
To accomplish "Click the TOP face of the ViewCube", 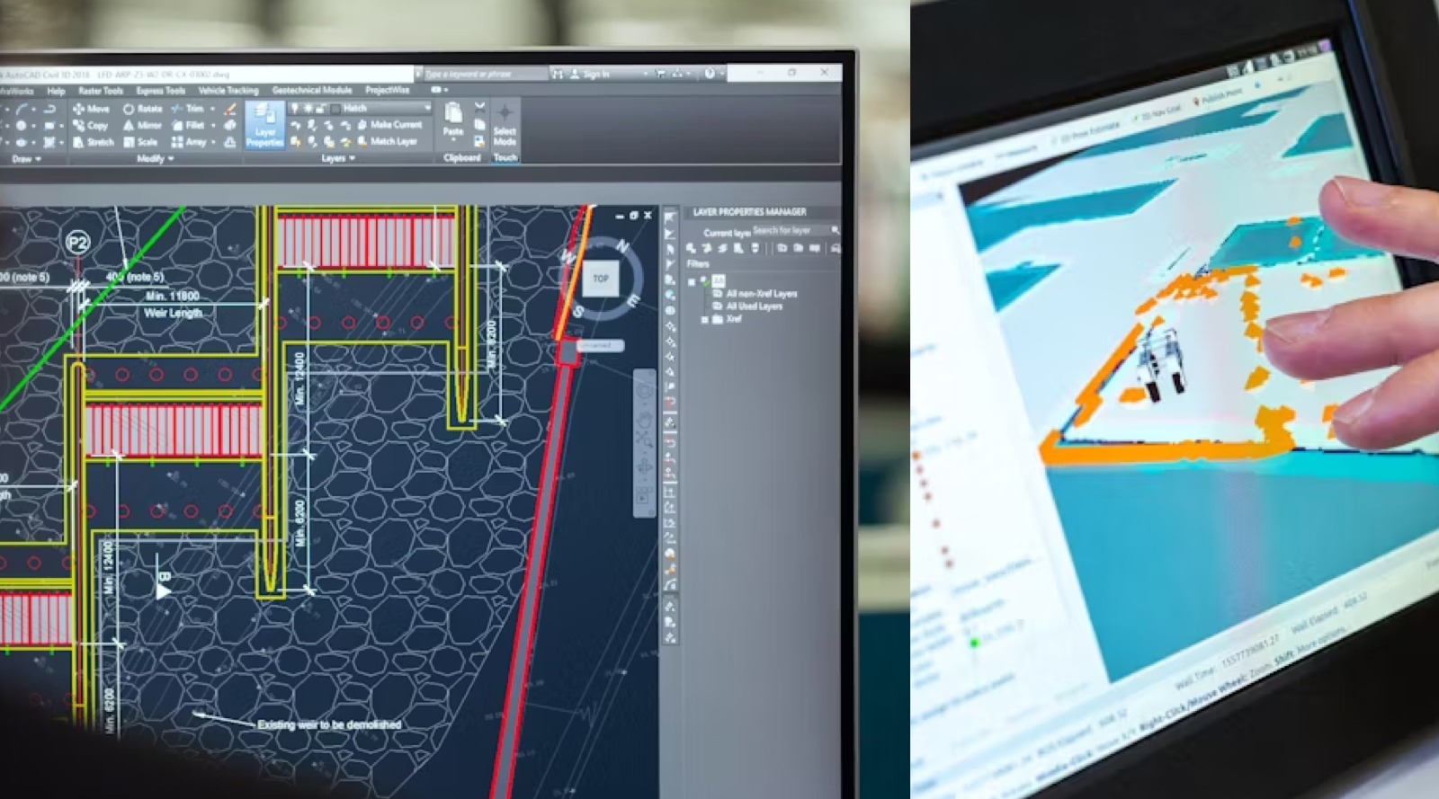I will pyautogui.click(x=601, y=278).
